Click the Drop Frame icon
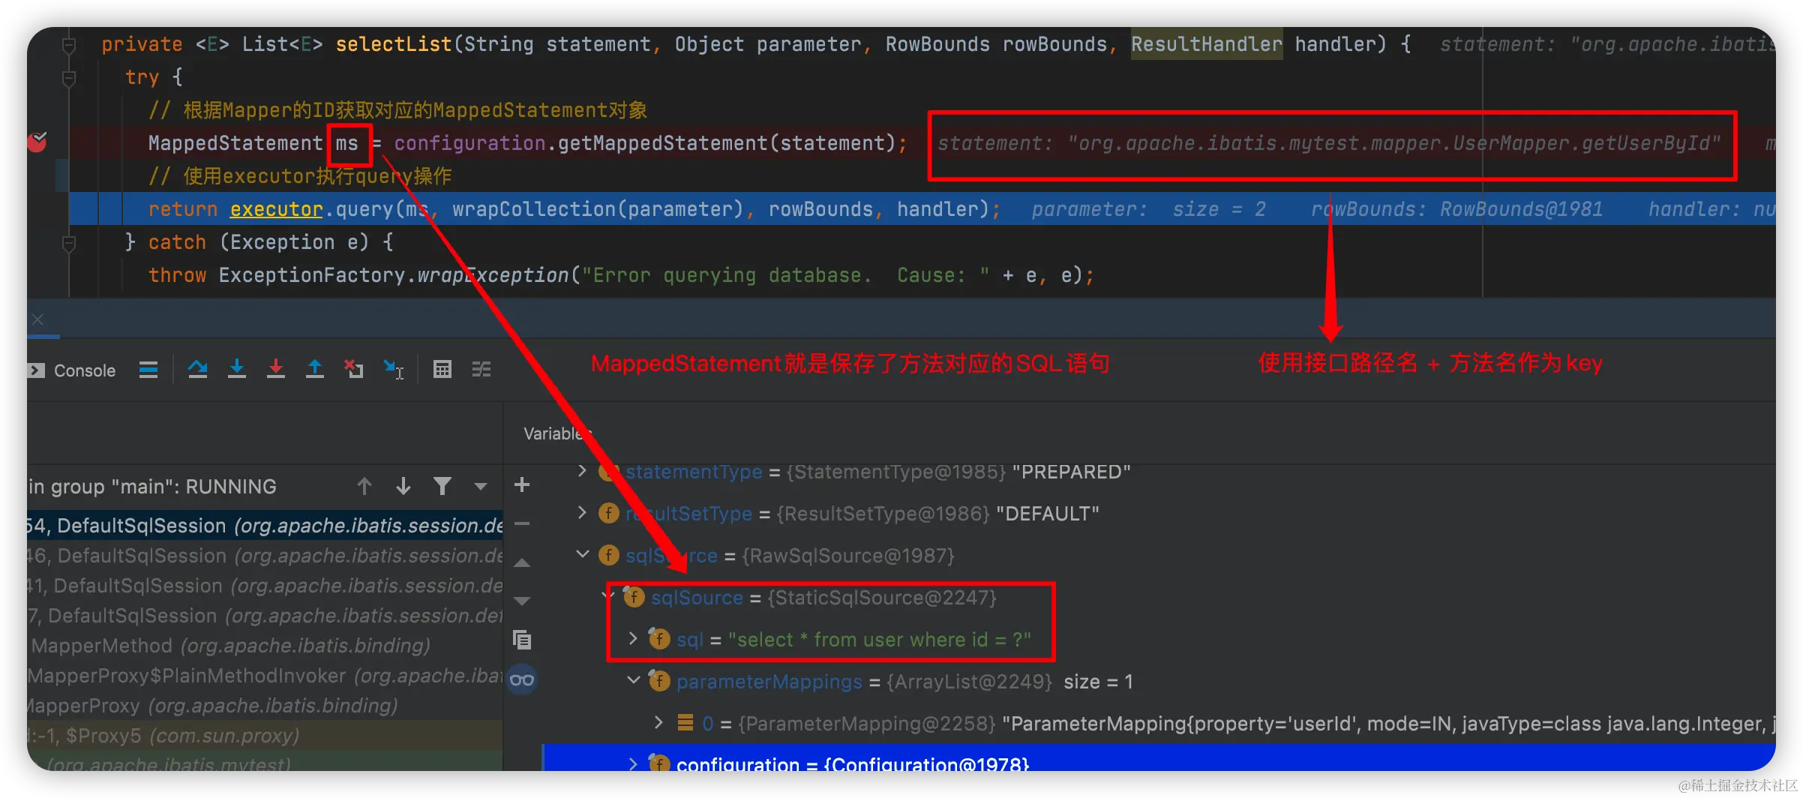This screenshot has height=798, width=1803. 354,368
